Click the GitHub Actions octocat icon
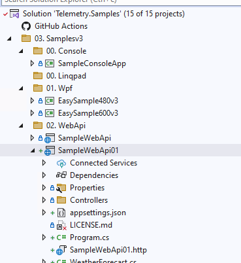This screenshot has width=241, height=263. coord(26,26)
